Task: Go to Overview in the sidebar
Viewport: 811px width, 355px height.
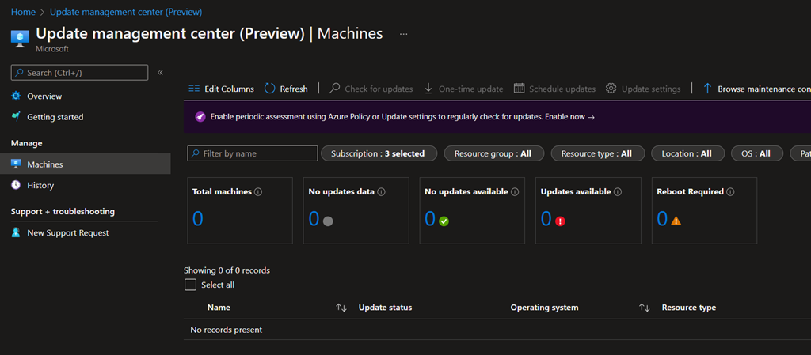Action: pyautogui.click(x=44, y=96)
